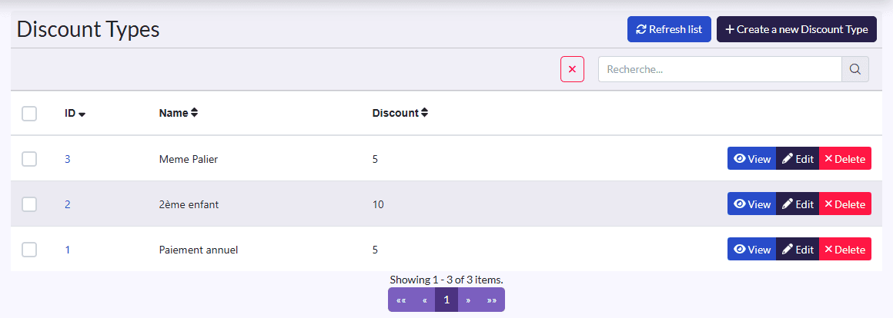
Task: Click the magnifying glass search icon
Action: point(855,69)
